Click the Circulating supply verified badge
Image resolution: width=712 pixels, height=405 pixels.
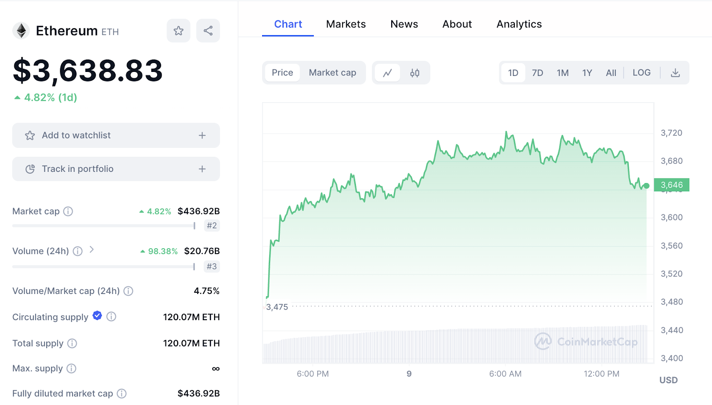97,316
